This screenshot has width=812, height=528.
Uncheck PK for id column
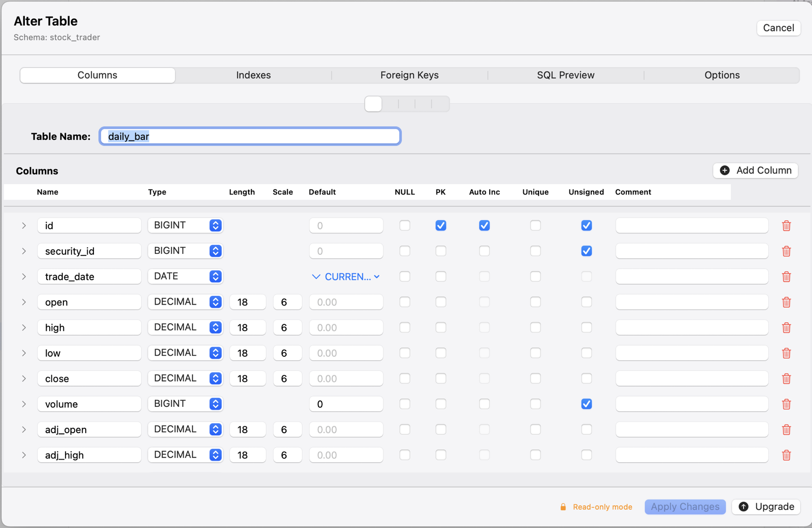tap(441, 225)
